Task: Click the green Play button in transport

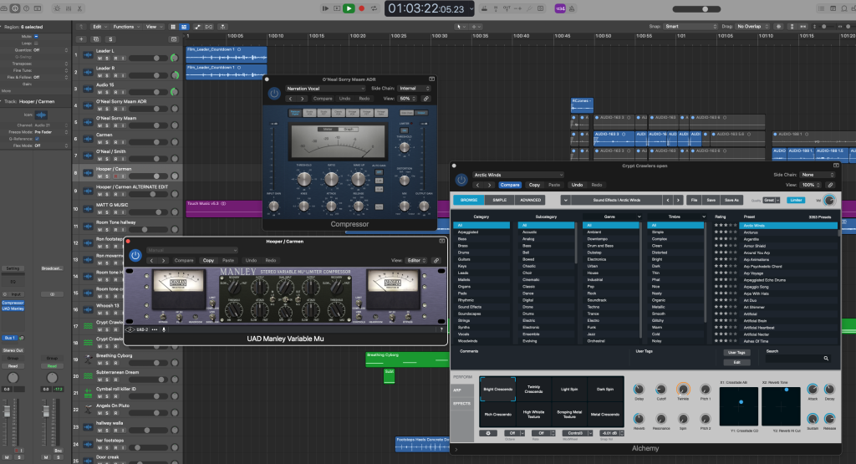Action: coord(349,8)
